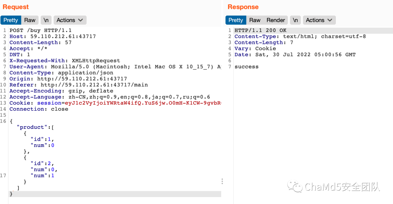Click the 'success' response body text
This screenshot has width=393, height=204.
[x=246, y=67]
